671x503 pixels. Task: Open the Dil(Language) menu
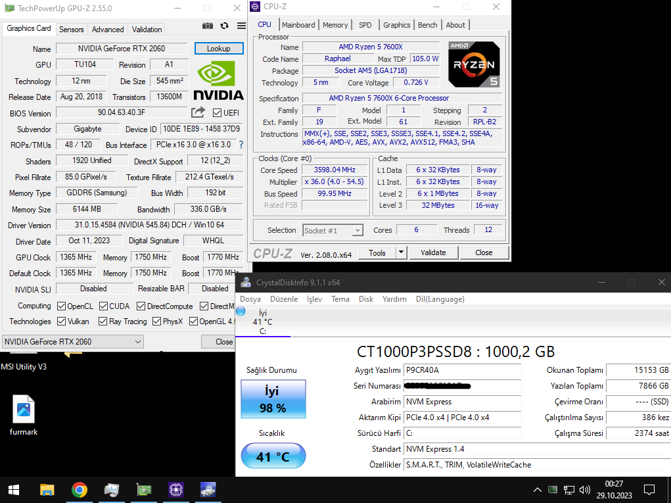(x=440, y=299)
